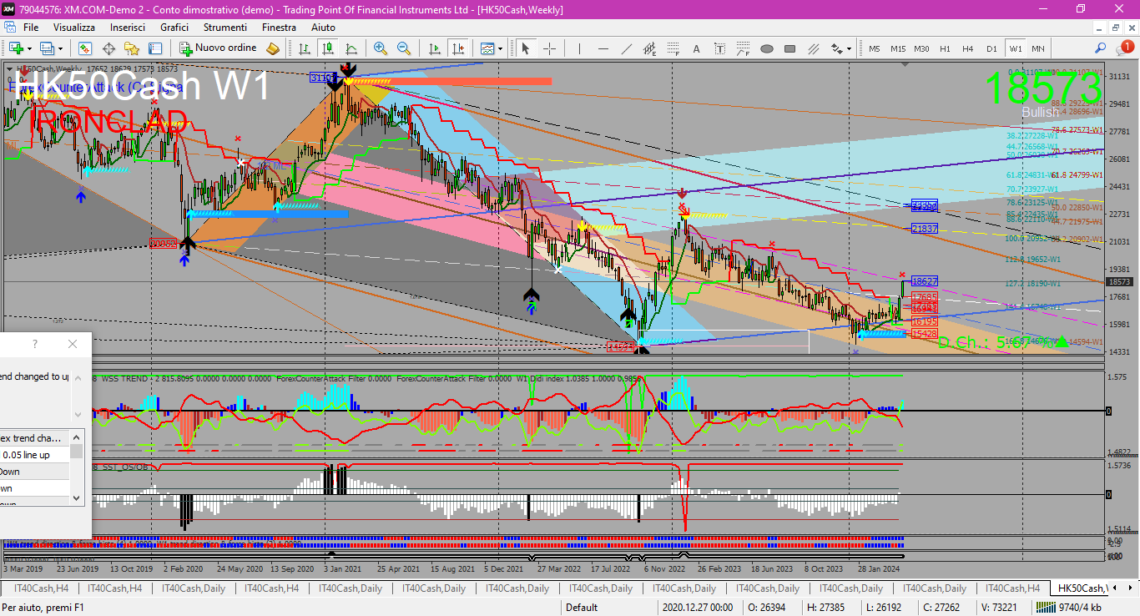Switch timeframe to M30

(921, 48)
